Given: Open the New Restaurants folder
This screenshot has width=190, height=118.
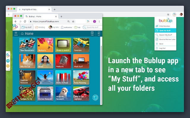Looking at the screenshot, I should pos(27,45).
